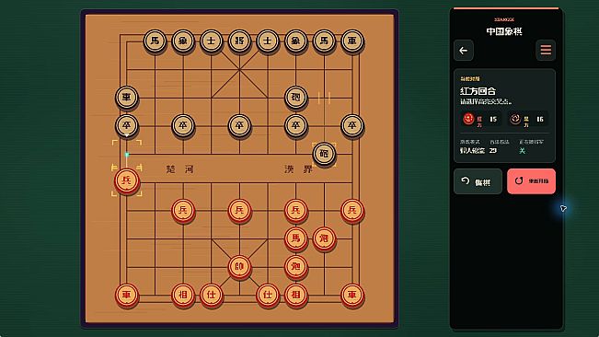
Task: Click the 红方回合 turn status text
Action: 478,91
